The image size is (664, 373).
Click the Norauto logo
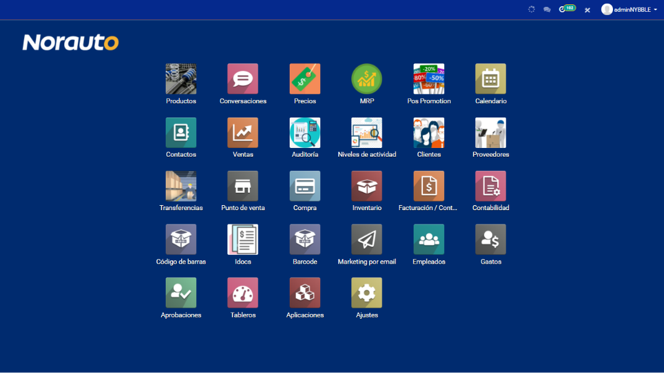(71, 42)
